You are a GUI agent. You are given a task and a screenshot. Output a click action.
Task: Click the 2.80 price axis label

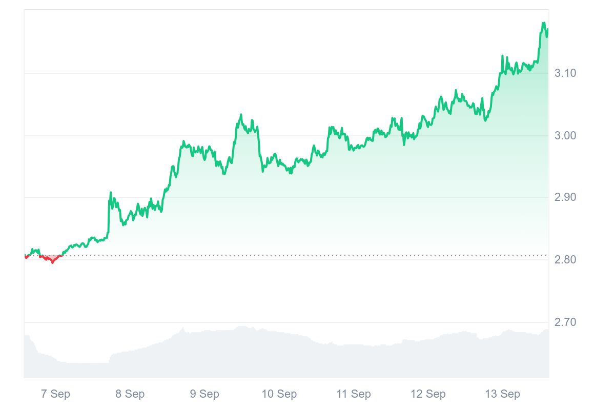pyautogui.click(x=565, y=260)
